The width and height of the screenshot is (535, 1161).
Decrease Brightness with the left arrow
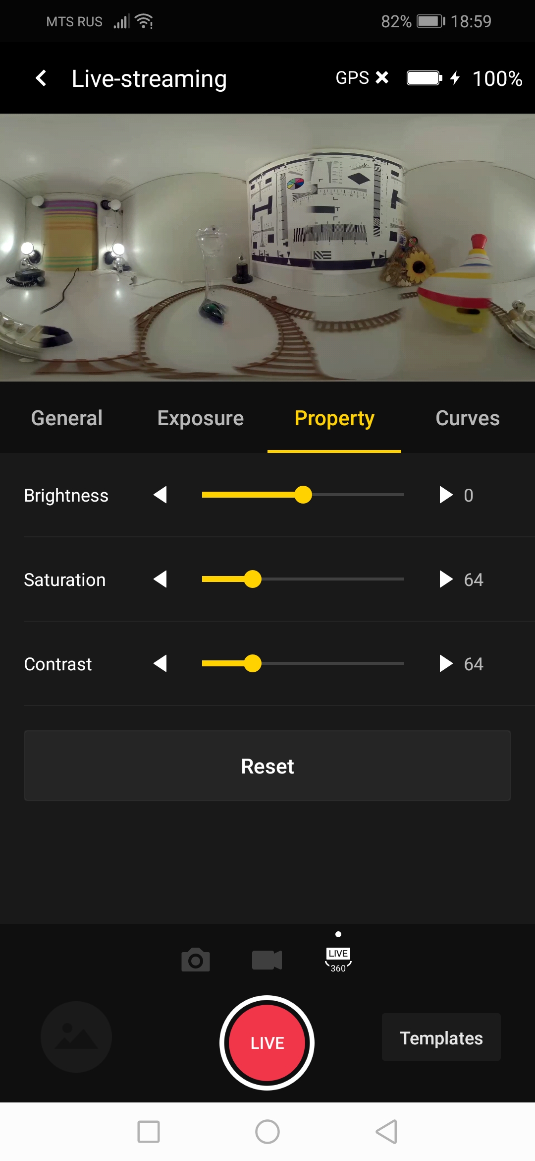click(x=160, y=495)
